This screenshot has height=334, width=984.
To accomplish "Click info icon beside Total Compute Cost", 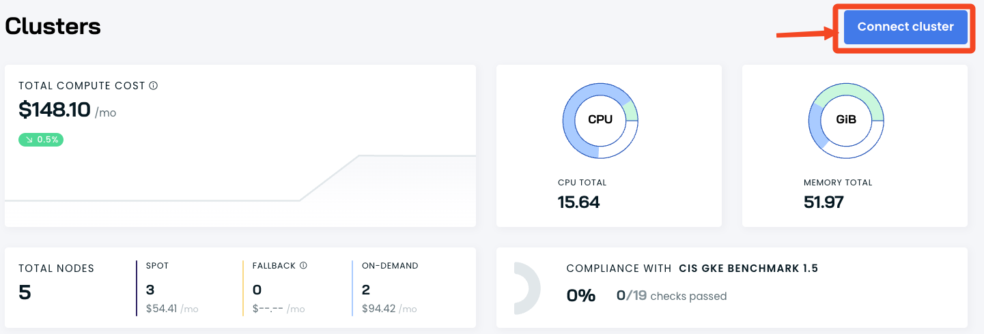I will (x=154, y=86).
